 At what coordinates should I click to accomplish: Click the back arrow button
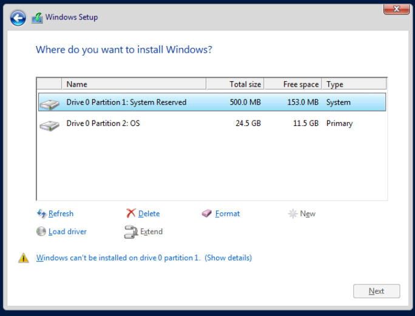coord(18,18)
